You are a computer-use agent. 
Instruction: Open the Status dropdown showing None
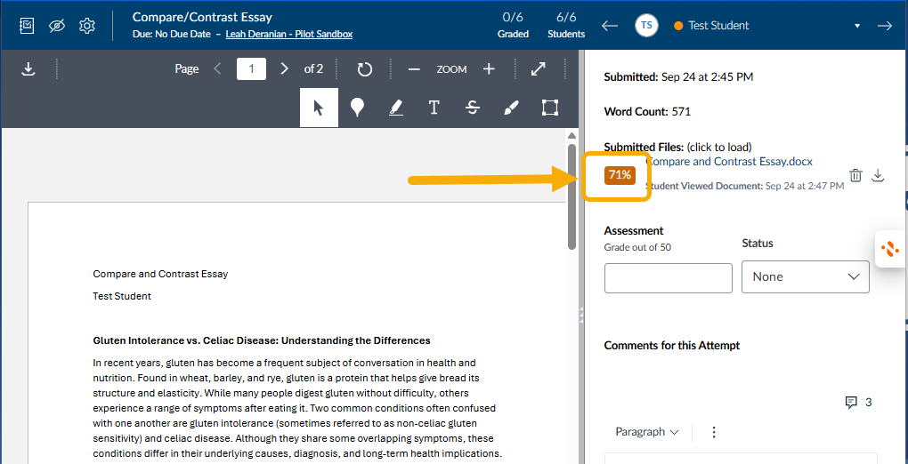(x=806, y=276)
